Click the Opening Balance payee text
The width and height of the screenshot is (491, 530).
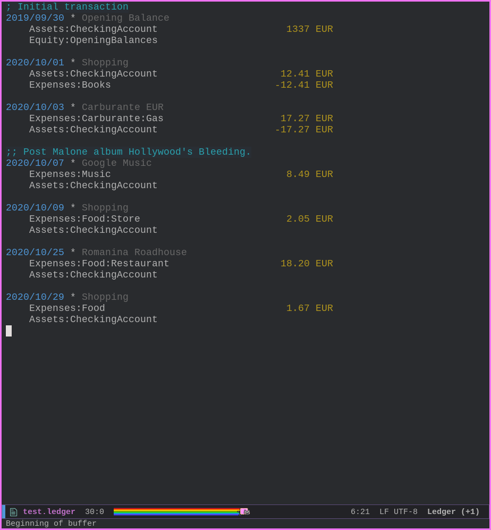tap(125, 18)
